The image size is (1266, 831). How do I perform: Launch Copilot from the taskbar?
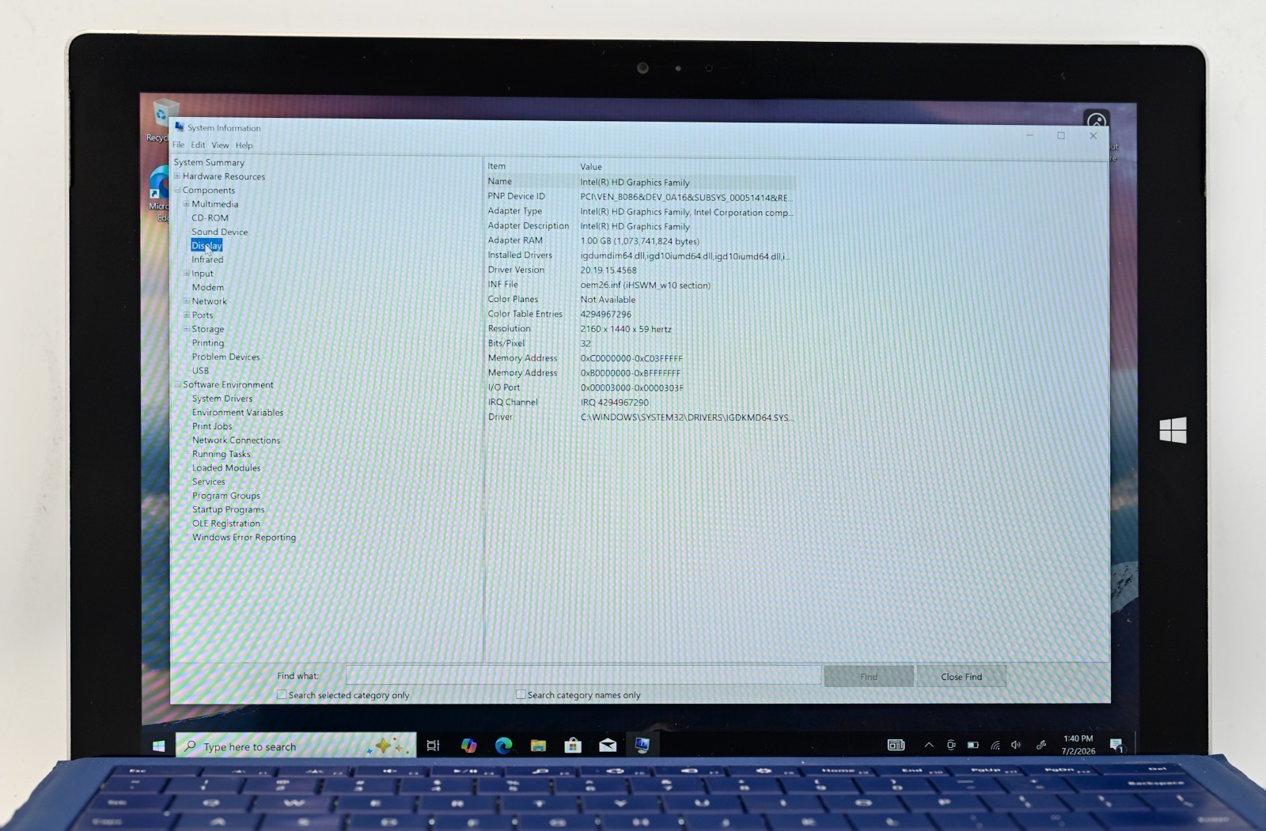(x=468, y=745)
